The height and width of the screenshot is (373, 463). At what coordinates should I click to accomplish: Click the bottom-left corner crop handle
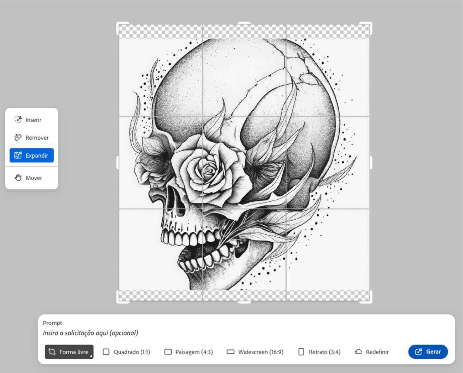coord(120,300)
